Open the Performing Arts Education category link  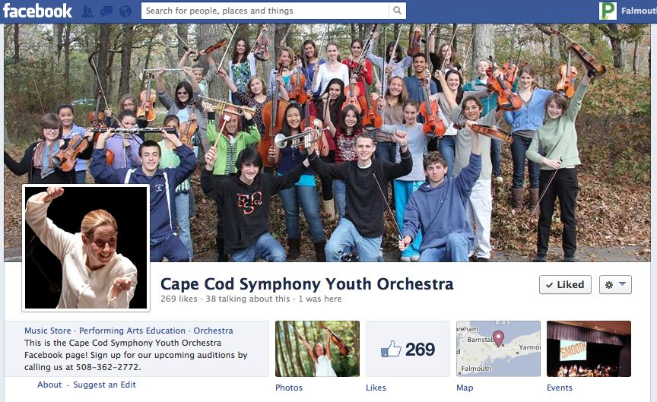pyautogui.click(x=132, y=331)
